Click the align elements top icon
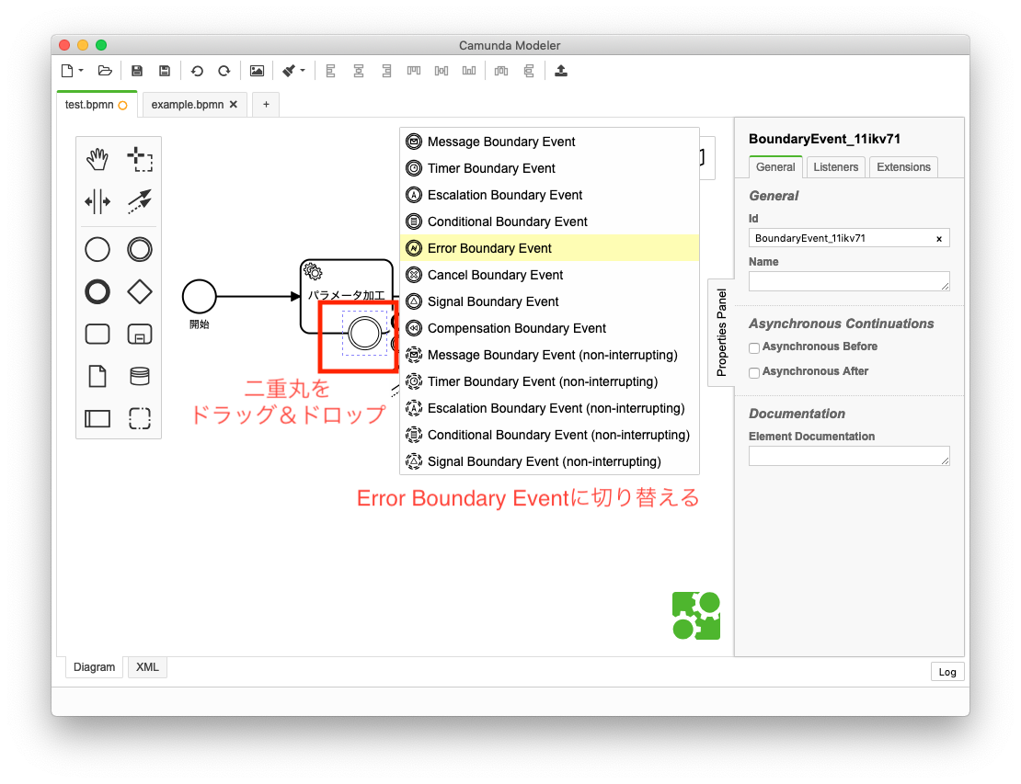Image resolution: width=1021 pixels, height=784 pixels. click(414, 70)
